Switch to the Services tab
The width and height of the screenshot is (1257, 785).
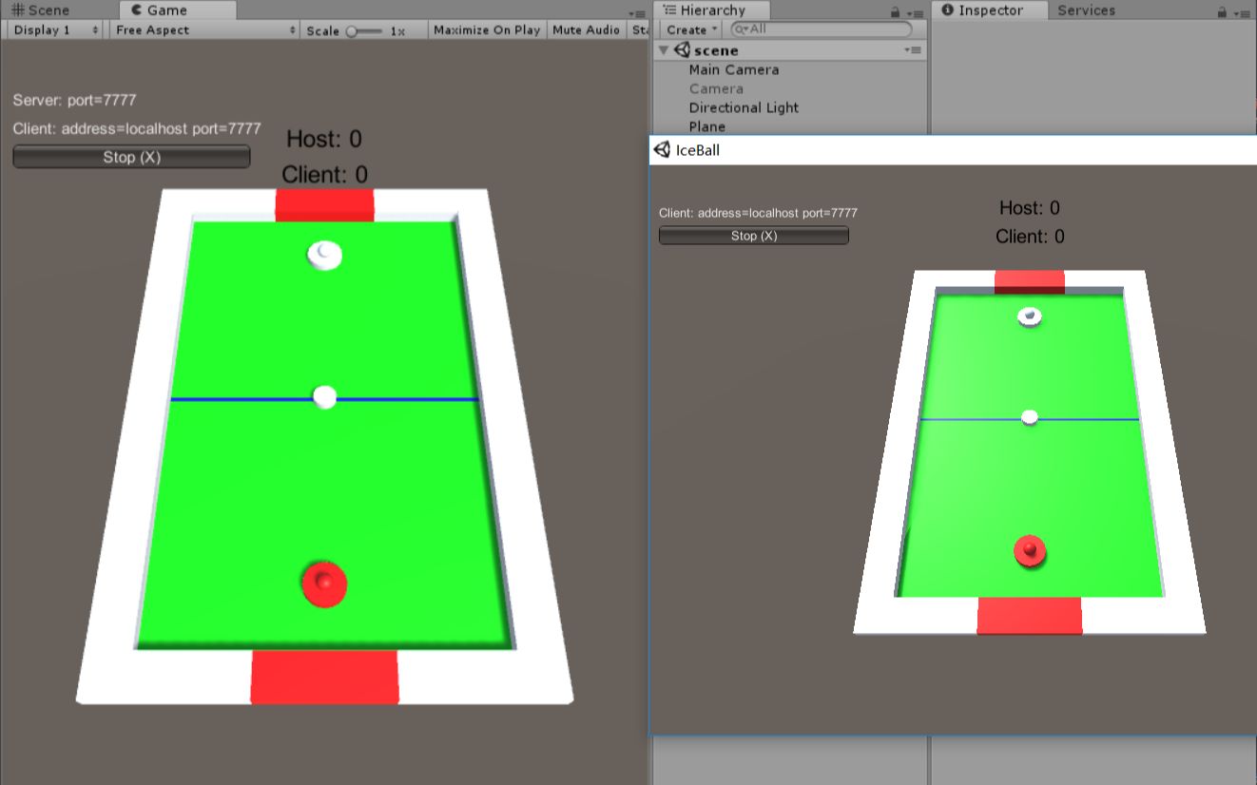(x=1086, y=10)
